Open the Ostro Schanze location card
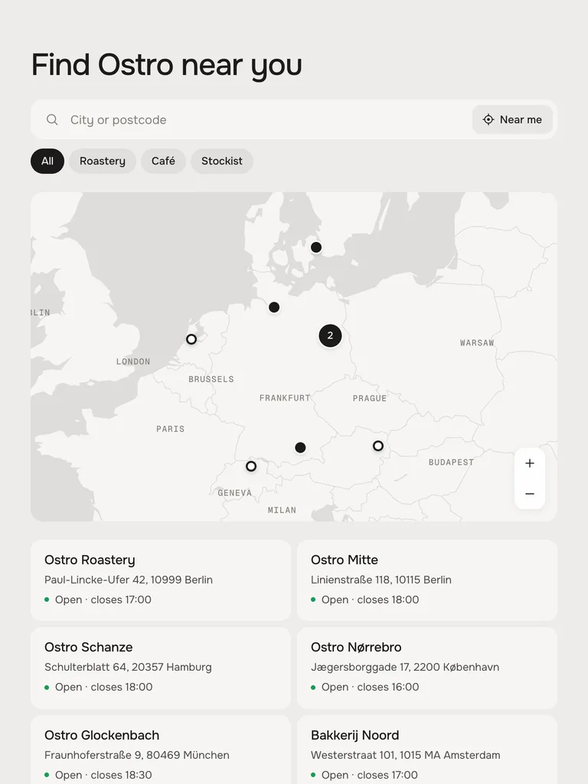588x784 pixels. (x=161, y=668)
